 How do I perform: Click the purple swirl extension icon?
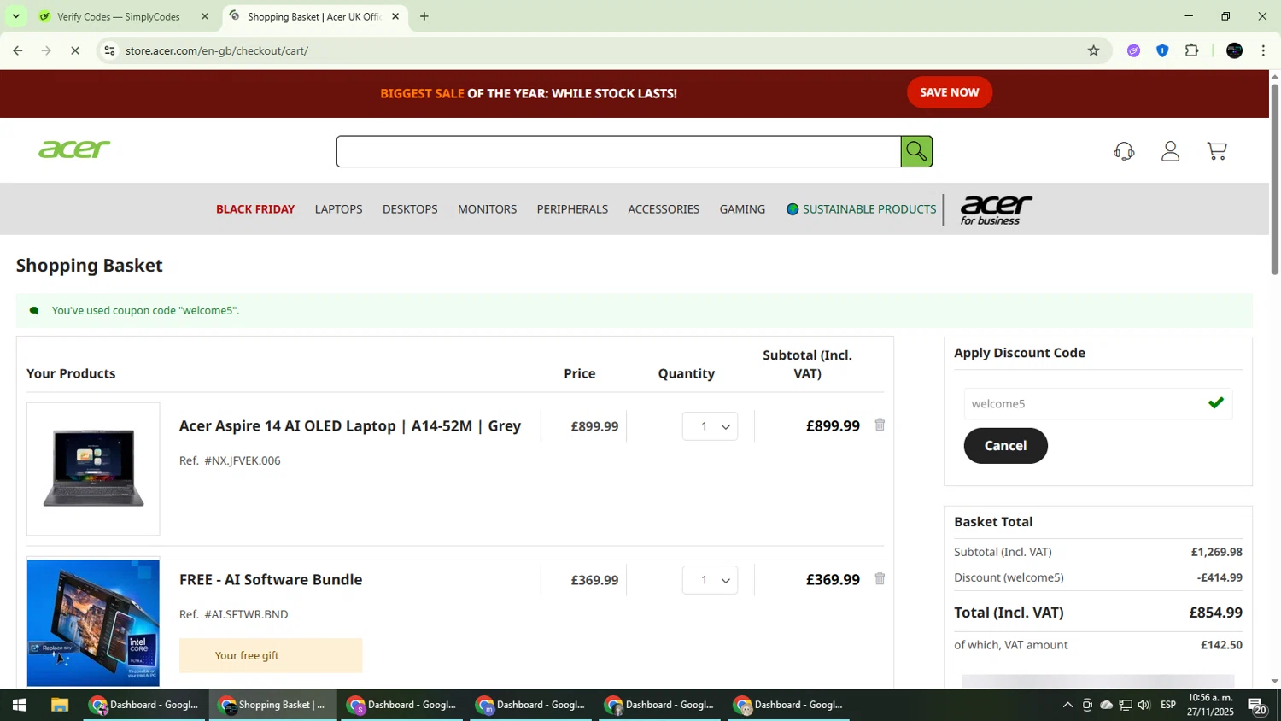[x=1133, y=50]
